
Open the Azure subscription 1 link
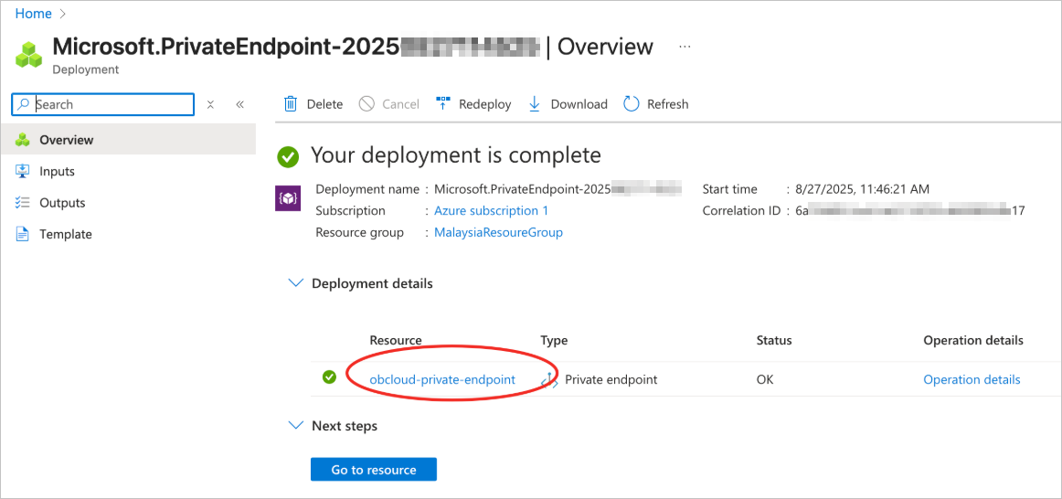coord(491,211)
